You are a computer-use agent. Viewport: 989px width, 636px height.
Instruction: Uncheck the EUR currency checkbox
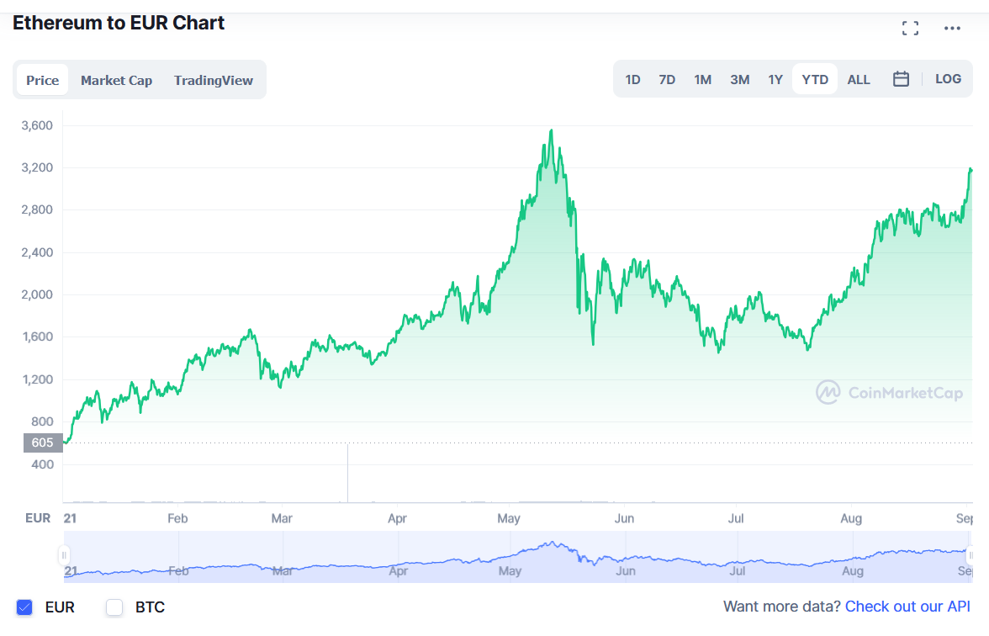click(x=24, y=607)
